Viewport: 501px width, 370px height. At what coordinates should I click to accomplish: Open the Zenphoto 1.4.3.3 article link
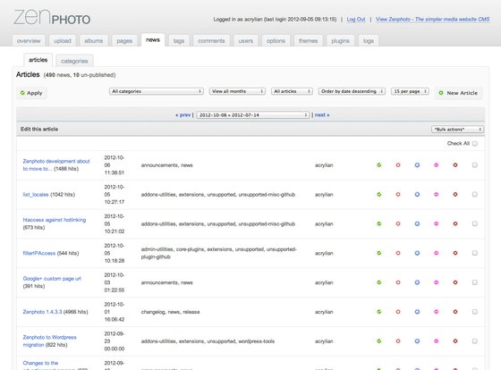42,312
